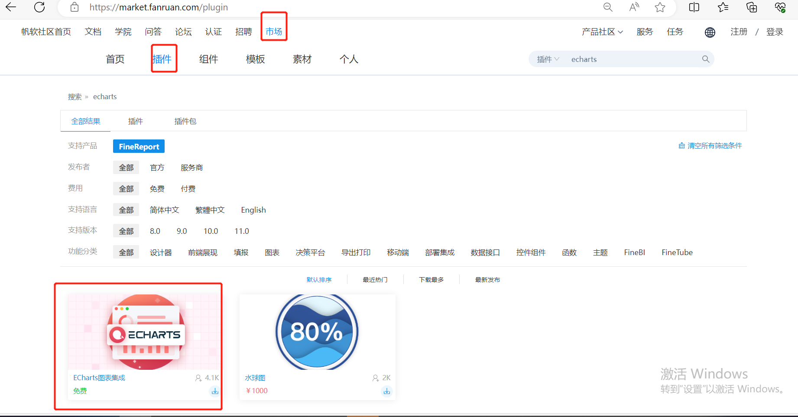Click the browser refresh icon
Viewport: 798px width, 417px height.
tap(39, 7)
